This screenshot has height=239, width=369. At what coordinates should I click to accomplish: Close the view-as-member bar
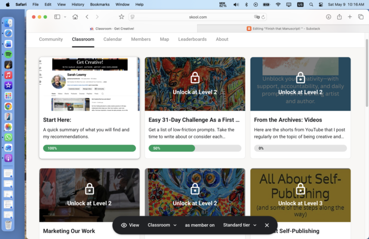click(x=267, y=225)
